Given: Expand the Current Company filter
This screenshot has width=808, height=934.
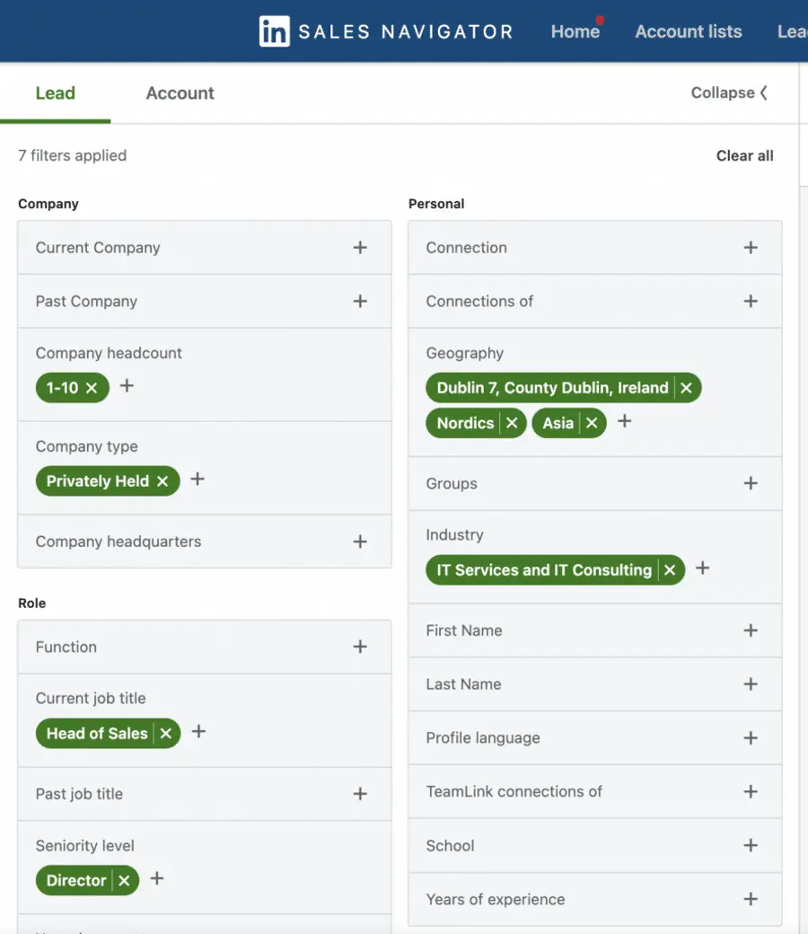Looking at the screenshot, I should click(360, 247).
